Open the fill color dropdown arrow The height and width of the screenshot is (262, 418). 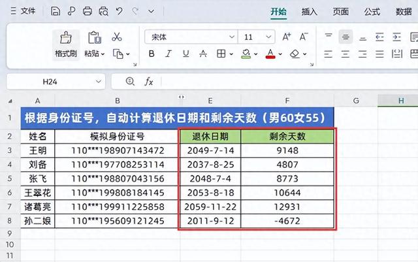click(255, 54)
